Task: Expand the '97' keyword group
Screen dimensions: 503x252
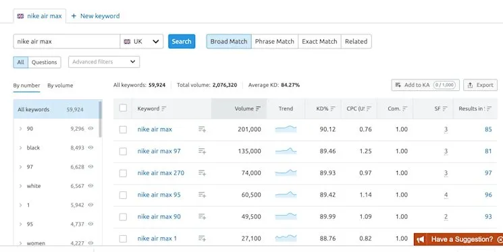Action: (20, 167)
